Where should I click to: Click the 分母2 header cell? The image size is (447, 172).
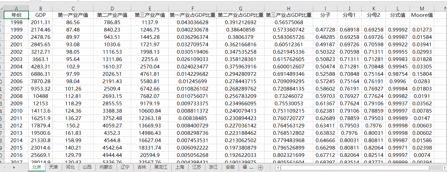pyautogui.click(x=374, y=15)
